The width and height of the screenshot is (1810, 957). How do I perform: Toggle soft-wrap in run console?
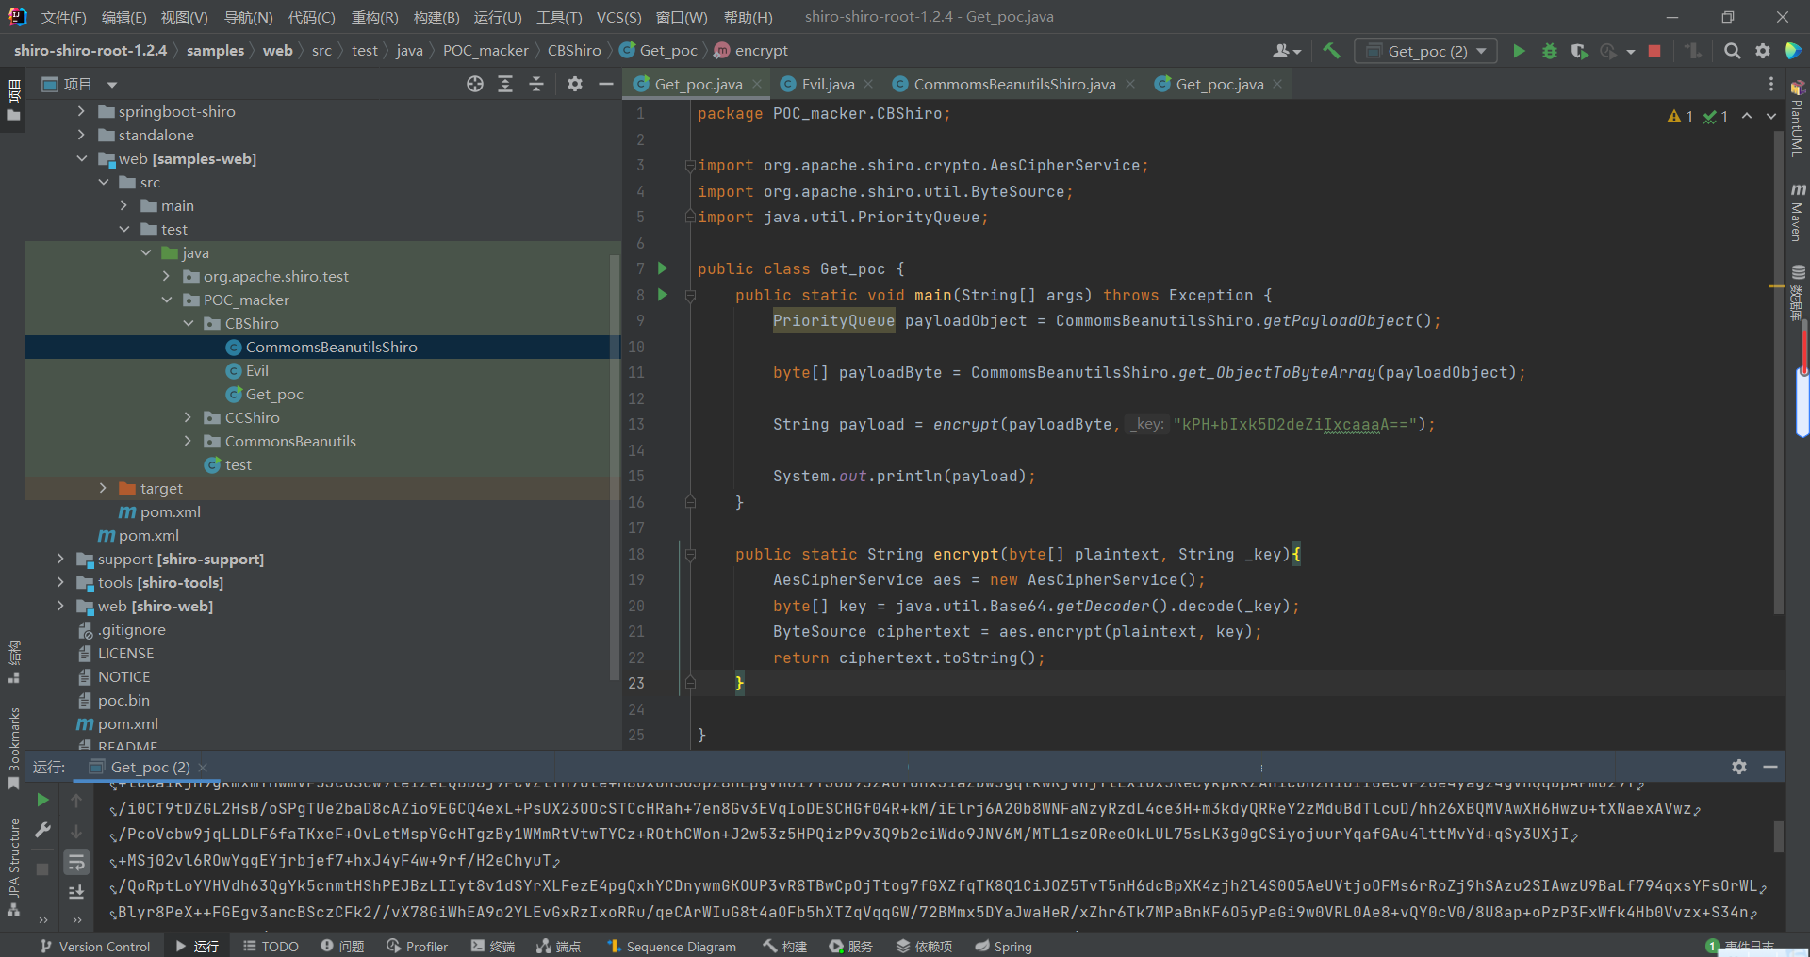point(76,861)
